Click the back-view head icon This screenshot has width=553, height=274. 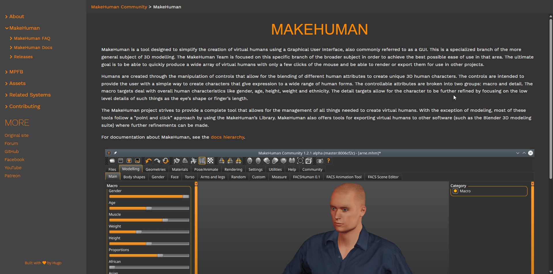click(x=258, y=161)
